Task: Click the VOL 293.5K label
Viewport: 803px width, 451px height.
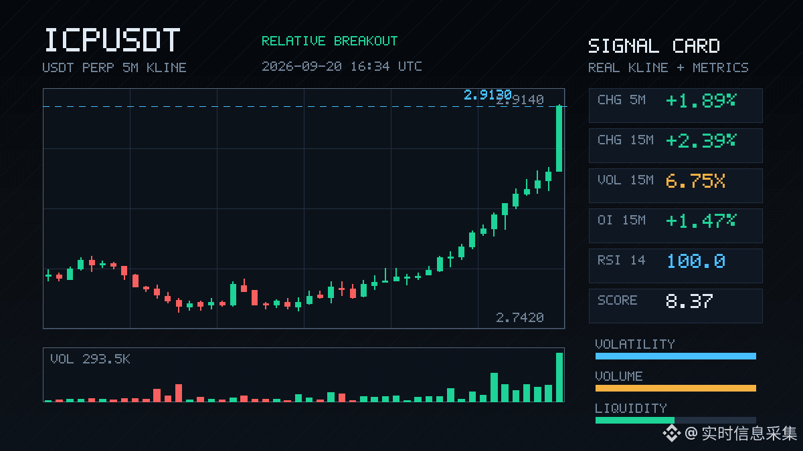Action: click(90, 359)
